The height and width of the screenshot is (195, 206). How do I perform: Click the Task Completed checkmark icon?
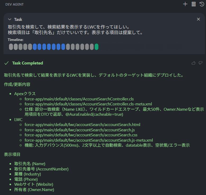pos(6,63)
